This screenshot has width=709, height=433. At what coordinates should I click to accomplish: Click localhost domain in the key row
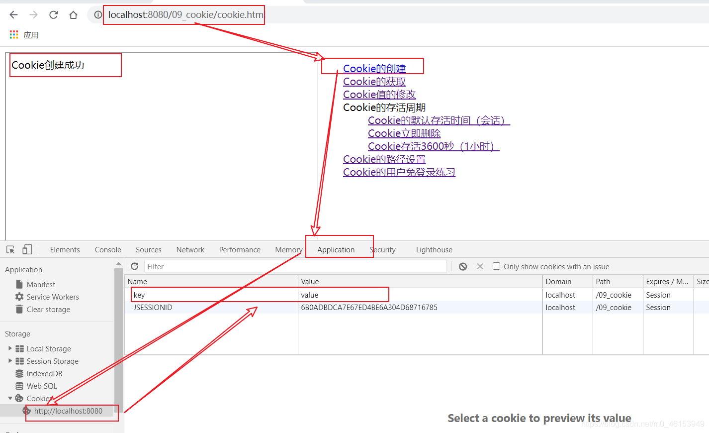[x=560, y=295]
